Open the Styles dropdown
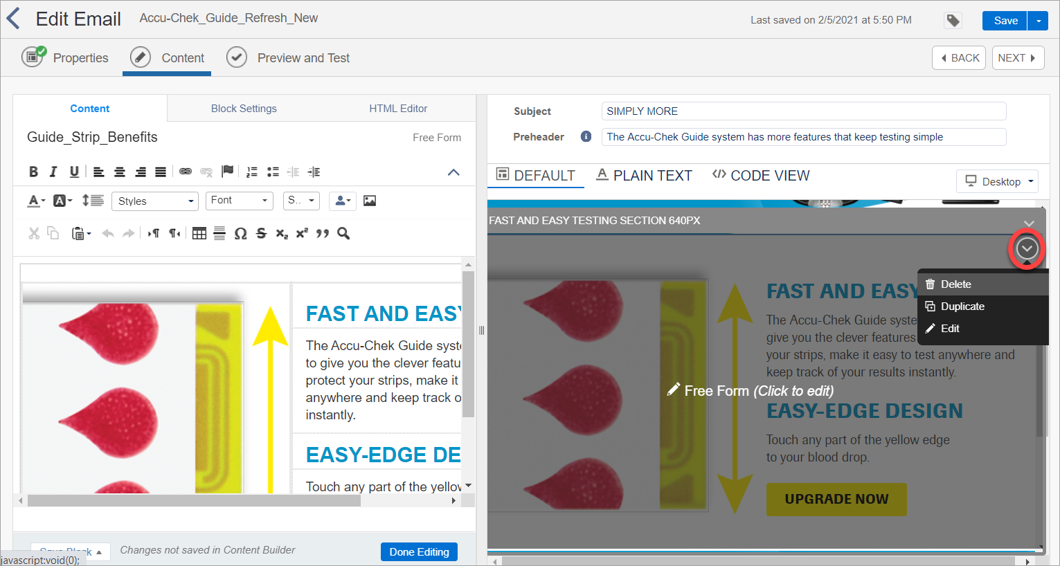The image size is (1060, 566). point(155,201)
